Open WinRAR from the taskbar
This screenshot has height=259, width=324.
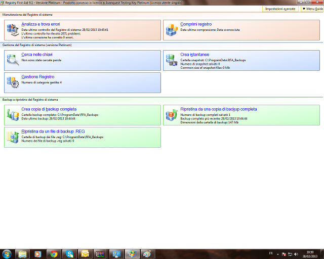pyautogui.click(x=101, y=254)
